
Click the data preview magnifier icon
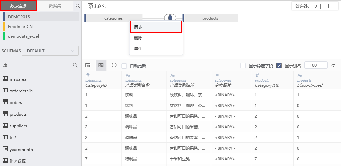[x=101, y=65]
